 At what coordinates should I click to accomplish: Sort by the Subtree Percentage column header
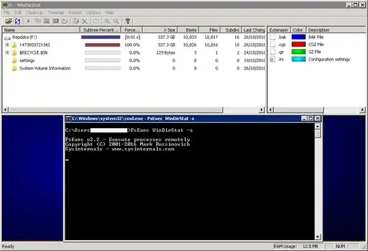point(100,30)
